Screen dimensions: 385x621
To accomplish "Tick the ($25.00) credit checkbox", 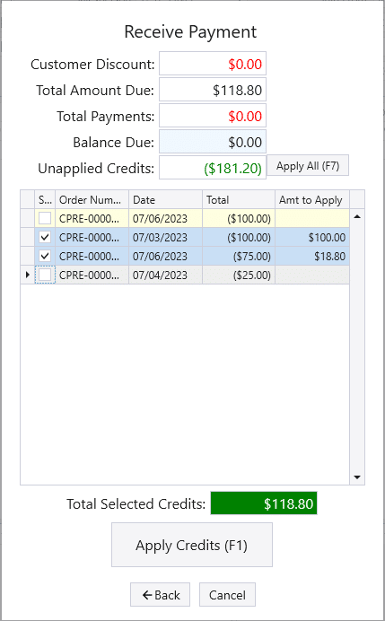I will point(45,275).
